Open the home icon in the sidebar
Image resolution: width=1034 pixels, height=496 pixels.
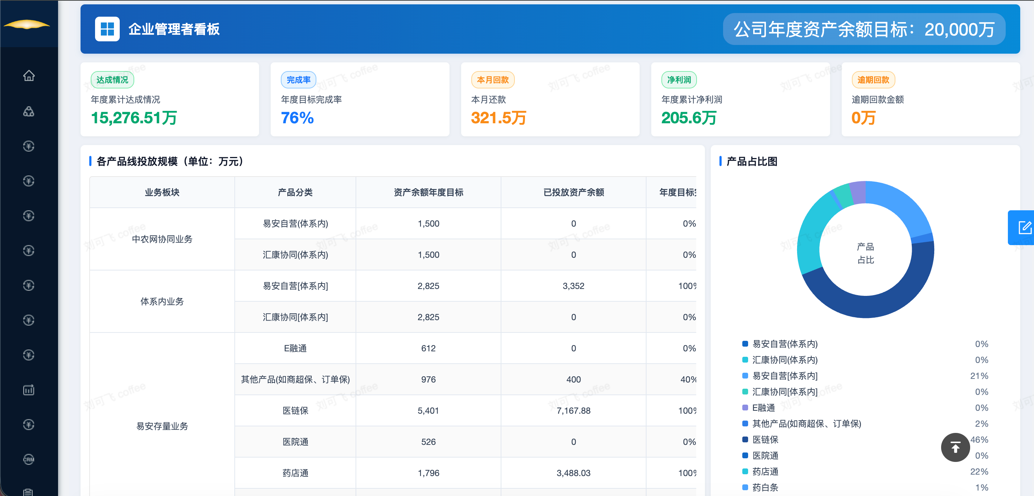coord(29,75)
